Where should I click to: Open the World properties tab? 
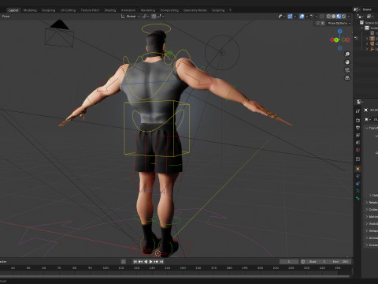(x=358, y=150)
